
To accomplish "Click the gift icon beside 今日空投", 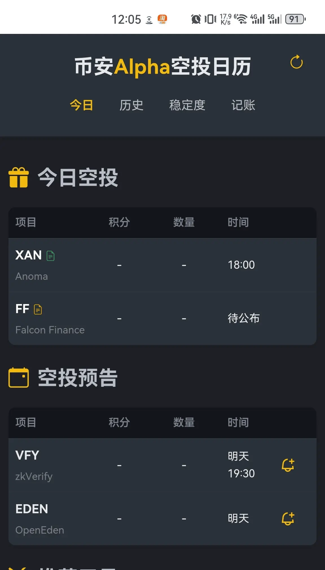I will tap(19, 178).
